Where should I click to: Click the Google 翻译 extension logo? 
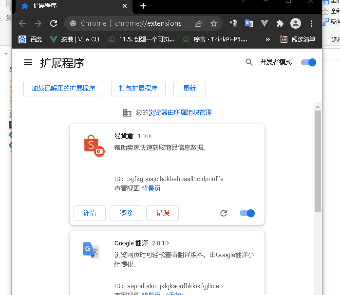pyautogui.click(x=91, y=250)
